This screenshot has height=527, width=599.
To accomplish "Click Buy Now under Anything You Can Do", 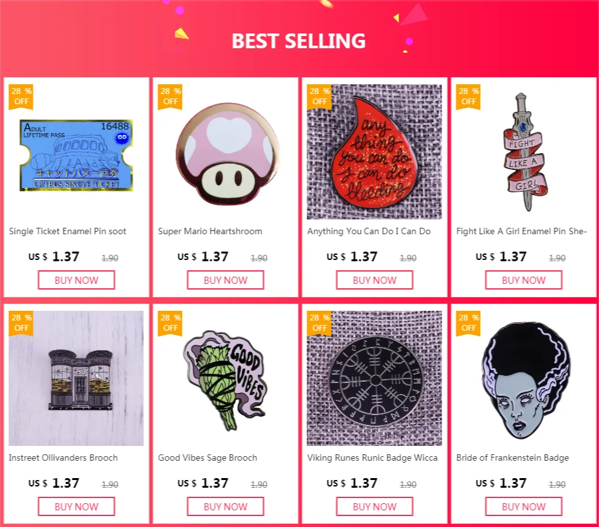I will tap(374, 280).
